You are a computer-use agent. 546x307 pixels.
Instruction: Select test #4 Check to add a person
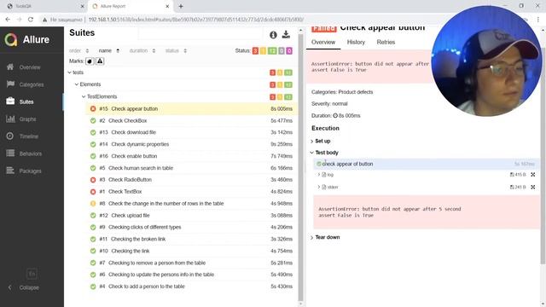pos(191,287)
